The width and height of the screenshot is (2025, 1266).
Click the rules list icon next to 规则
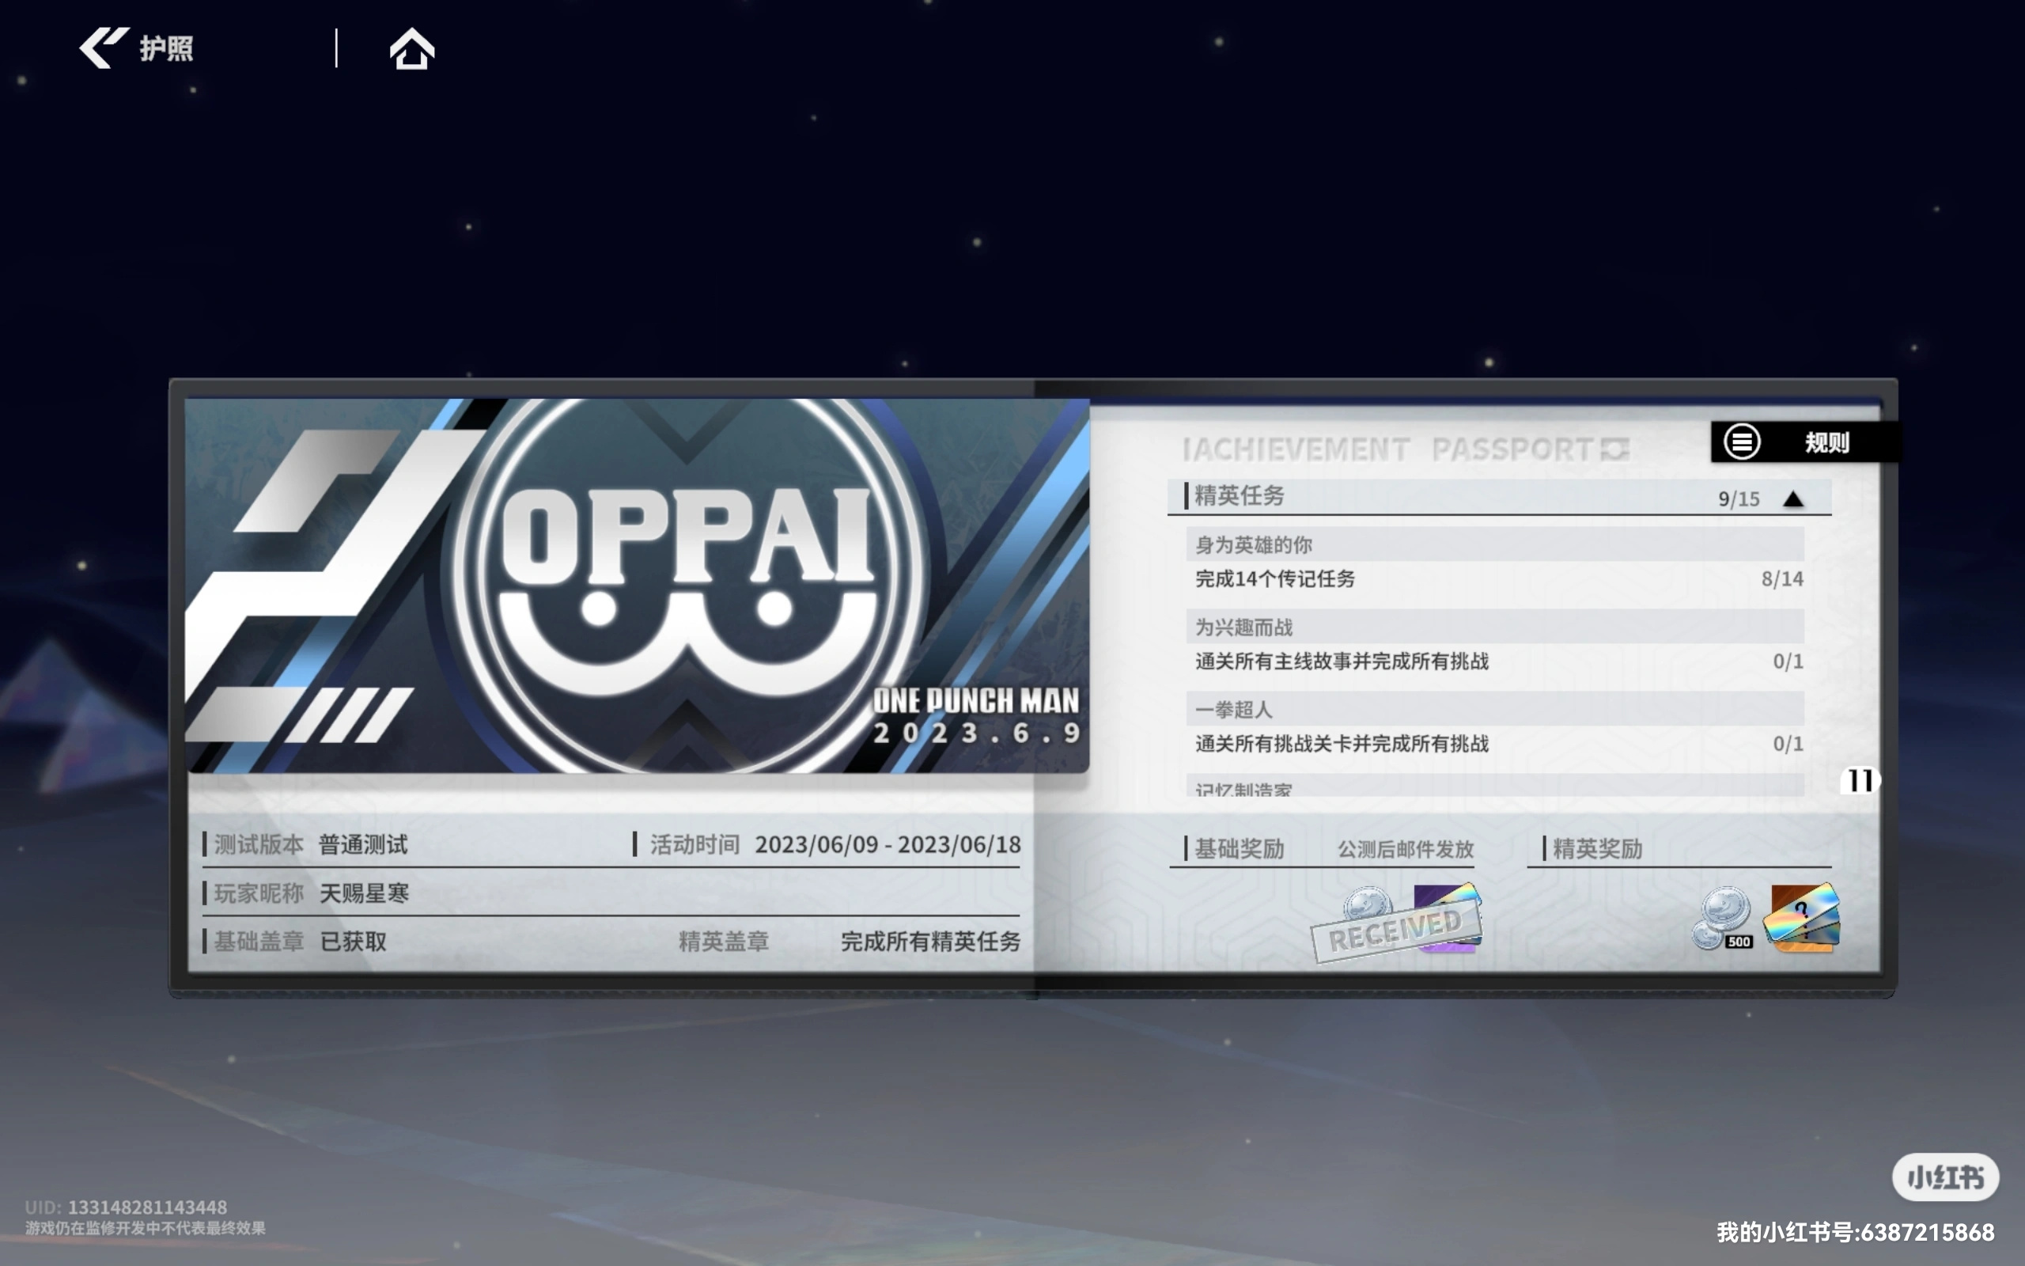click(x=1741, y=442)
